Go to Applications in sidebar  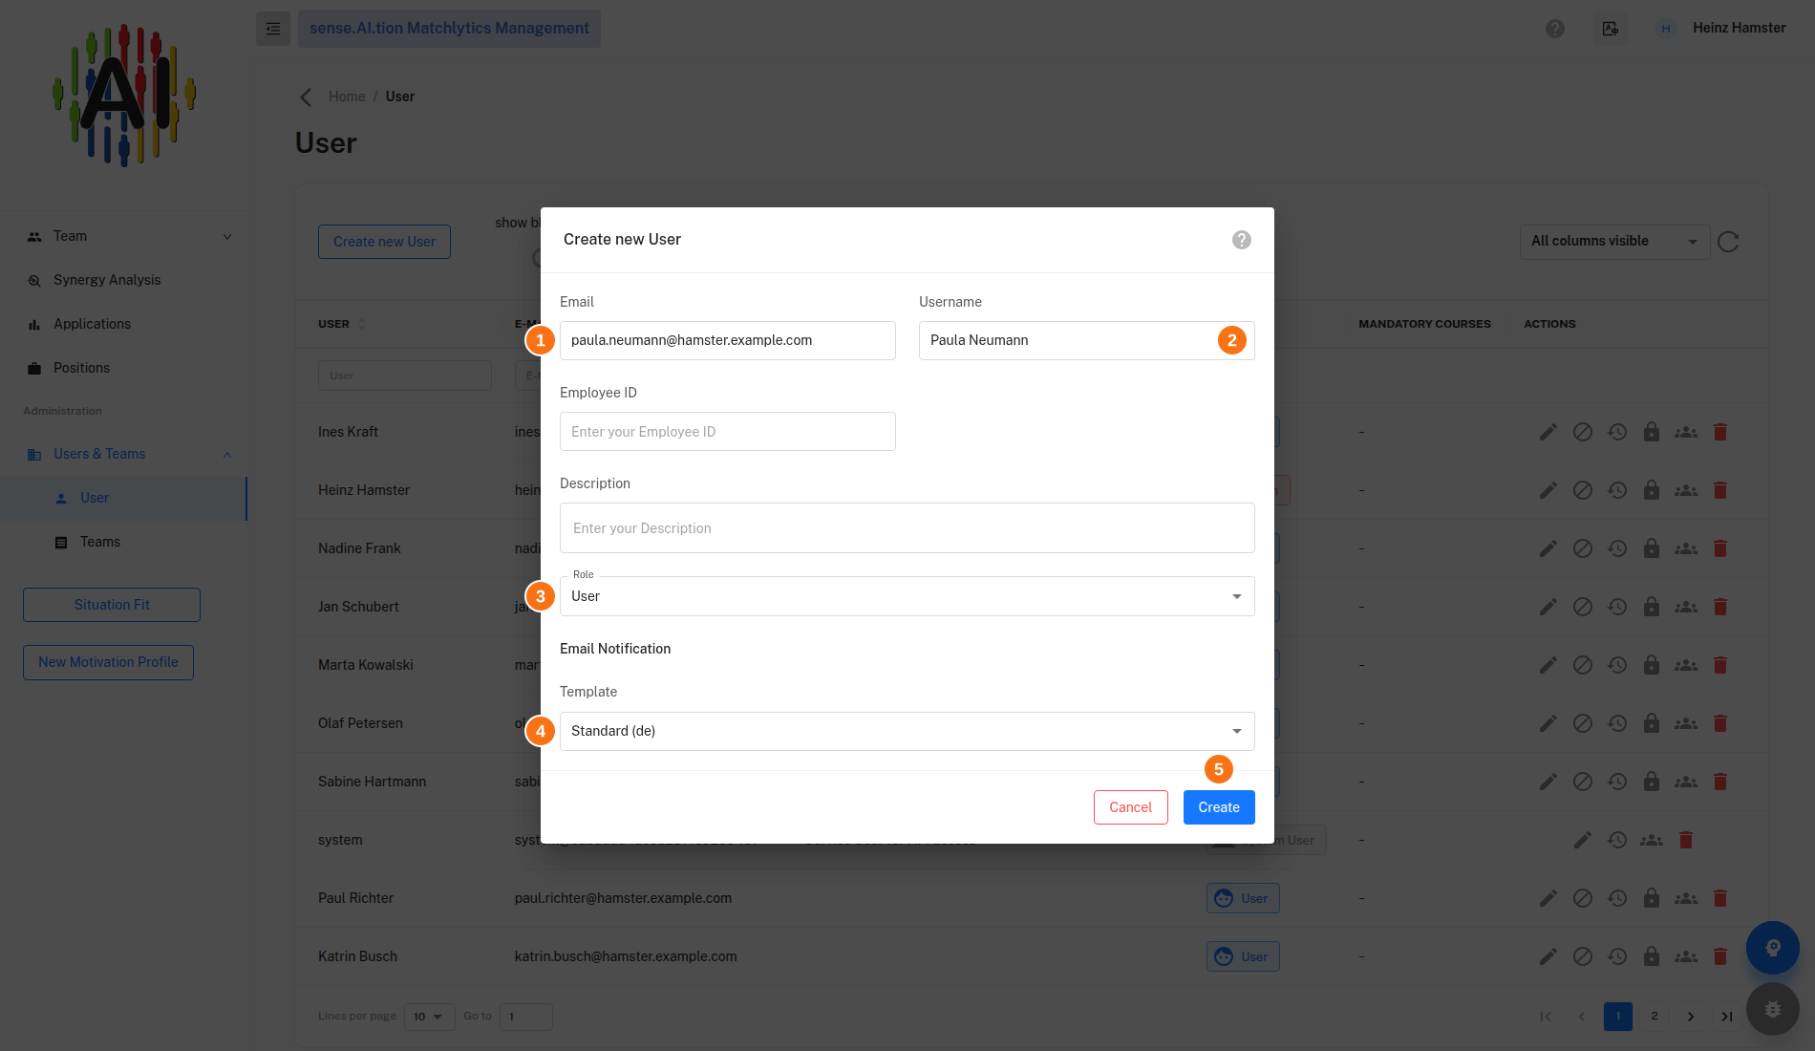pyautogui.click(x=92, y=324)
